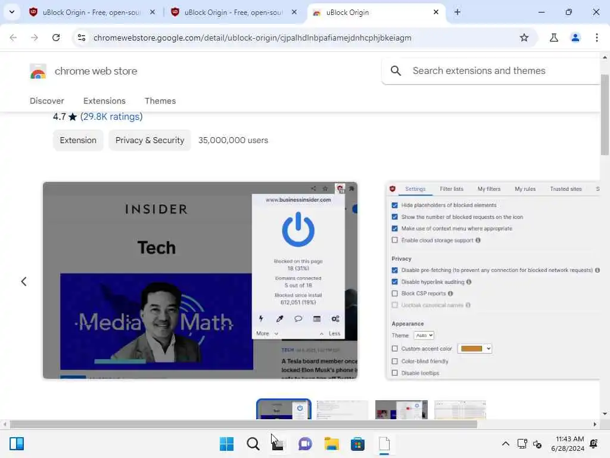
Task: Enable Custom accent color checkbox
Action: tap(394, 348)
